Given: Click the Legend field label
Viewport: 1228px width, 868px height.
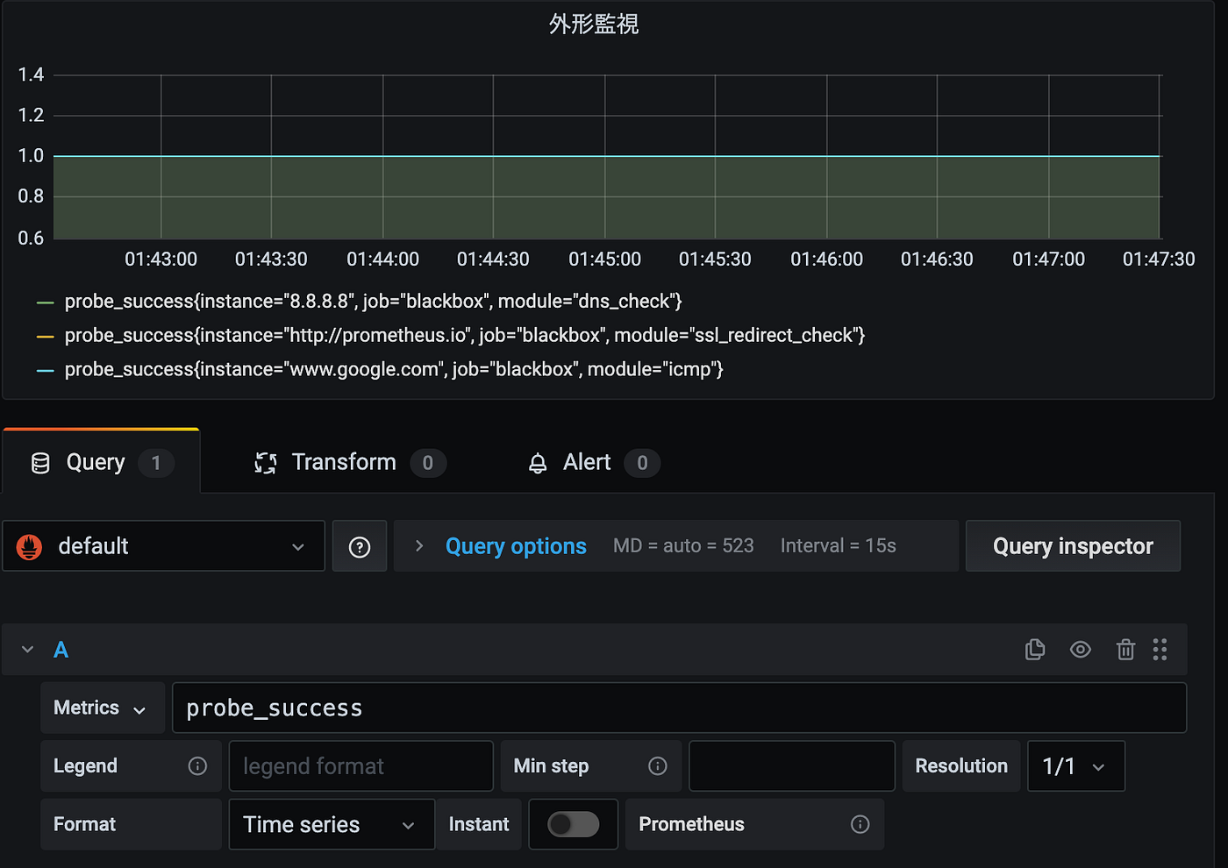Looking at the screenshot, I should (x=85, y=766).
